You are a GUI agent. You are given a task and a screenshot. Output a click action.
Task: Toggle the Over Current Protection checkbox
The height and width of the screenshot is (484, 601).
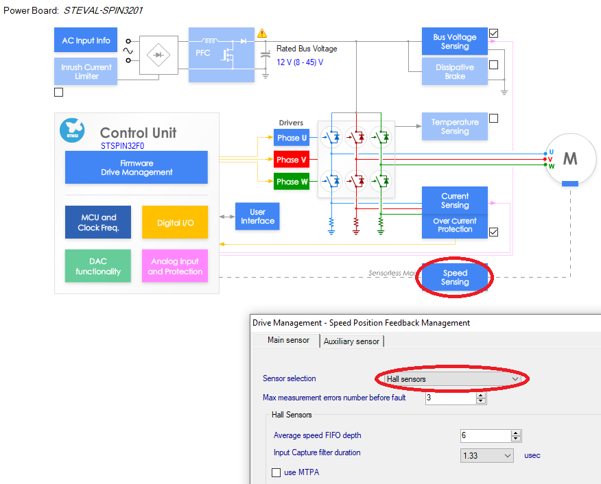click(494, 232)
